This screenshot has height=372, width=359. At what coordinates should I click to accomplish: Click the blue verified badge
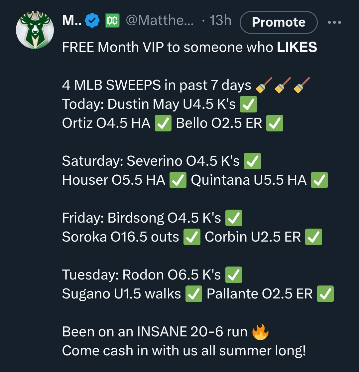coord(92,21)
